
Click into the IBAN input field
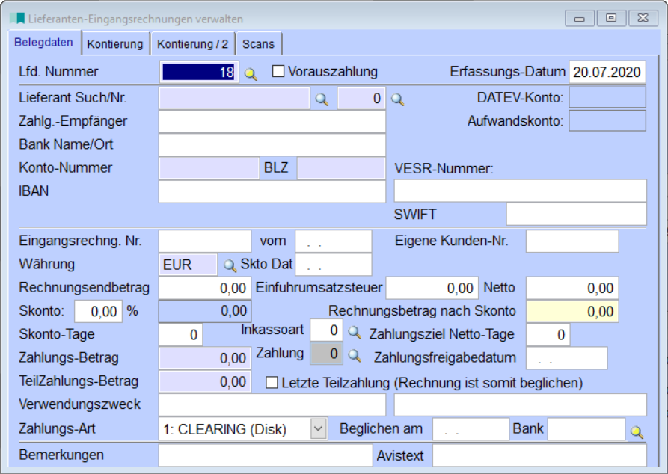pyautogui.click(x=272, y=191)
